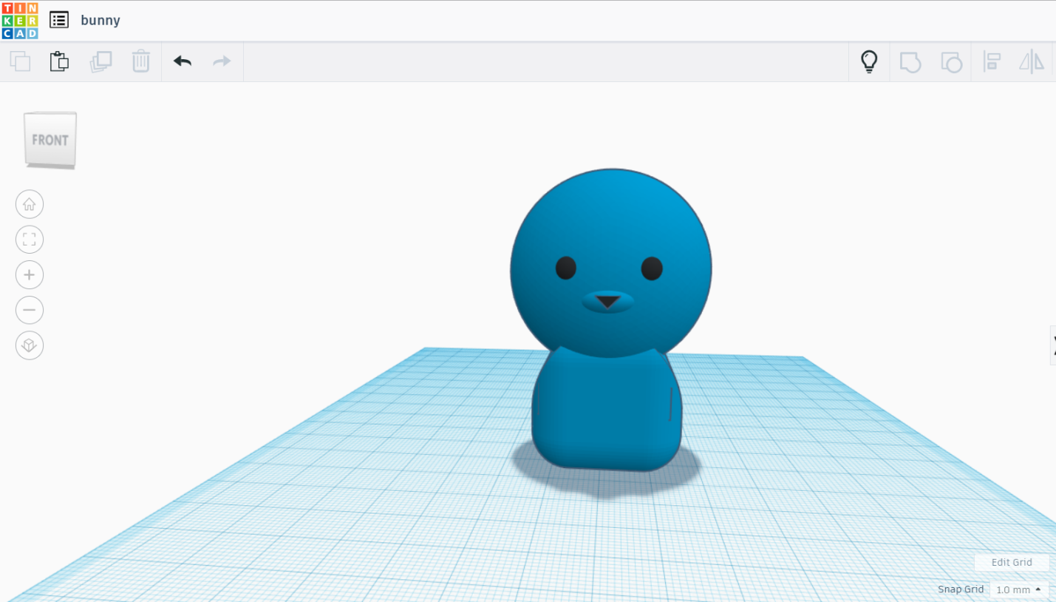This screenshot has width=1056, height=602.
Task: Click the Align tool icon
Action: click(992, 61)
